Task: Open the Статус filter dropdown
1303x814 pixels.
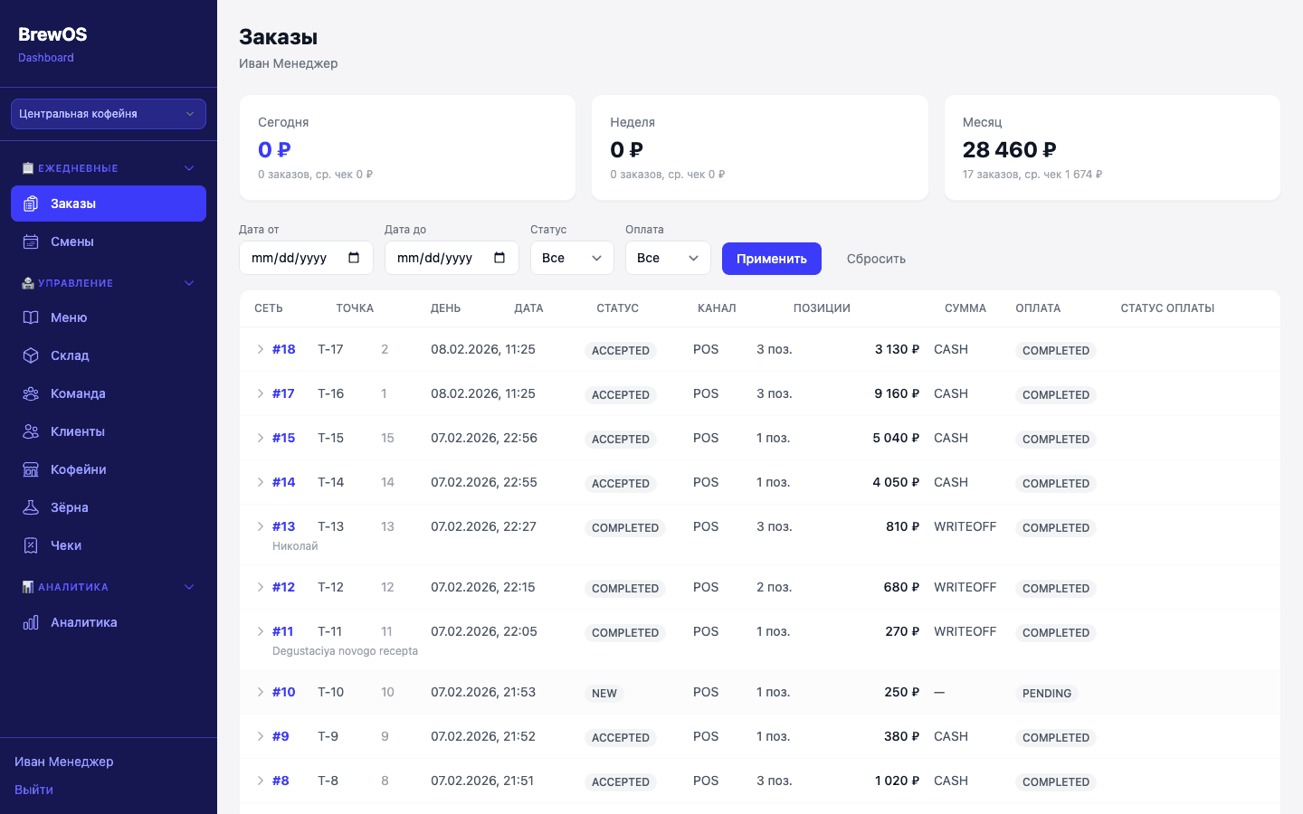Action: tap(572, 258)
